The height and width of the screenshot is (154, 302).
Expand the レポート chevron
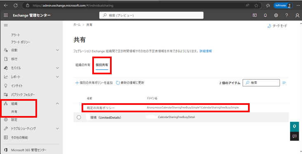(57, 77)
